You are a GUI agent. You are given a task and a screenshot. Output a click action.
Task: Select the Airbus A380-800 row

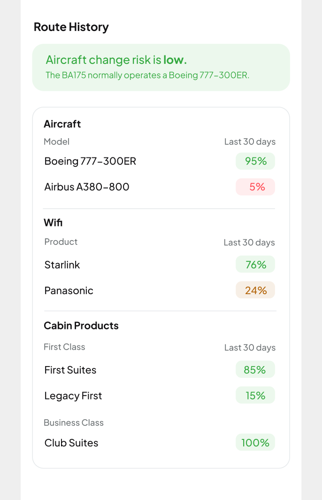(x=159, y=187)
